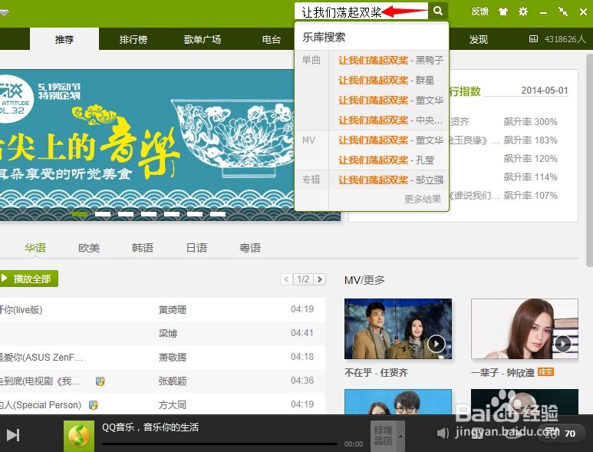Click 更多结果 in search dropdown
The width and height of the screenshot is (593, 452).
[423, 199]
